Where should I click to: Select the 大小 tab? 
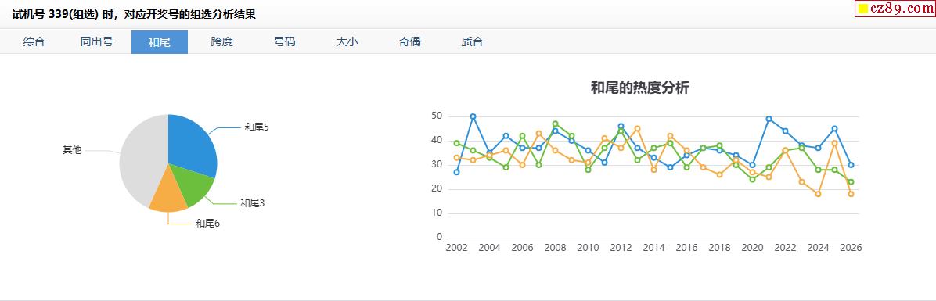pyautogui.click(x=347, y=41)
